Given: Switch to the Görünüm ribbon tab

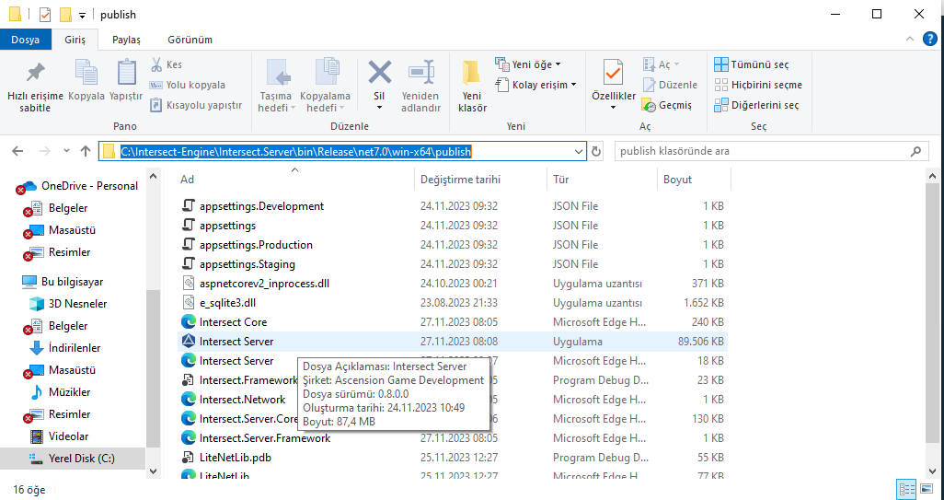Looking at the screenshot, I should 190,40.
